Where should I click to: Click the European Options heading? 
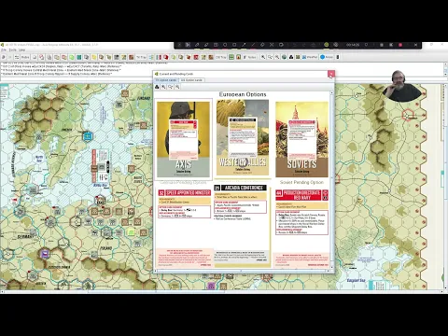(243, 94)
